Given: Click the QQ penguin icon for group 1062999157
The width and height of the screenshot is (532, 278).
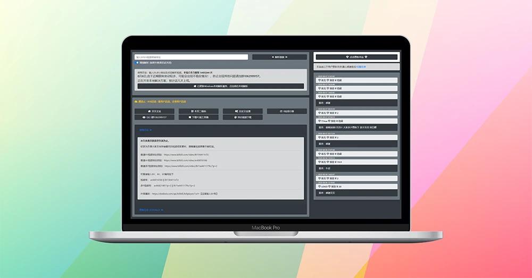Looking at the screenshot, I should tap(142, 117).
